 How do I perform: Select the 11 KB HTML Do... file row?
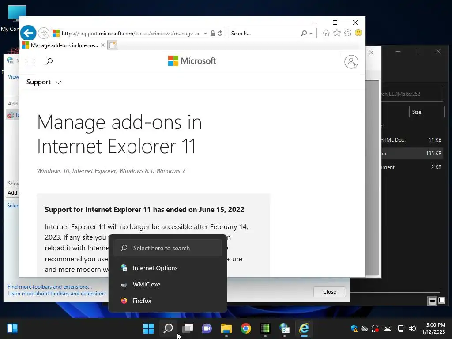[412, 140]
